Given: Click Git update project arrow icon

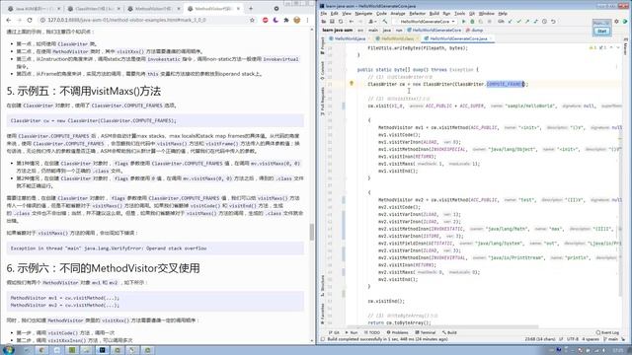Looking at the screenshot, I should click(510, 22).
